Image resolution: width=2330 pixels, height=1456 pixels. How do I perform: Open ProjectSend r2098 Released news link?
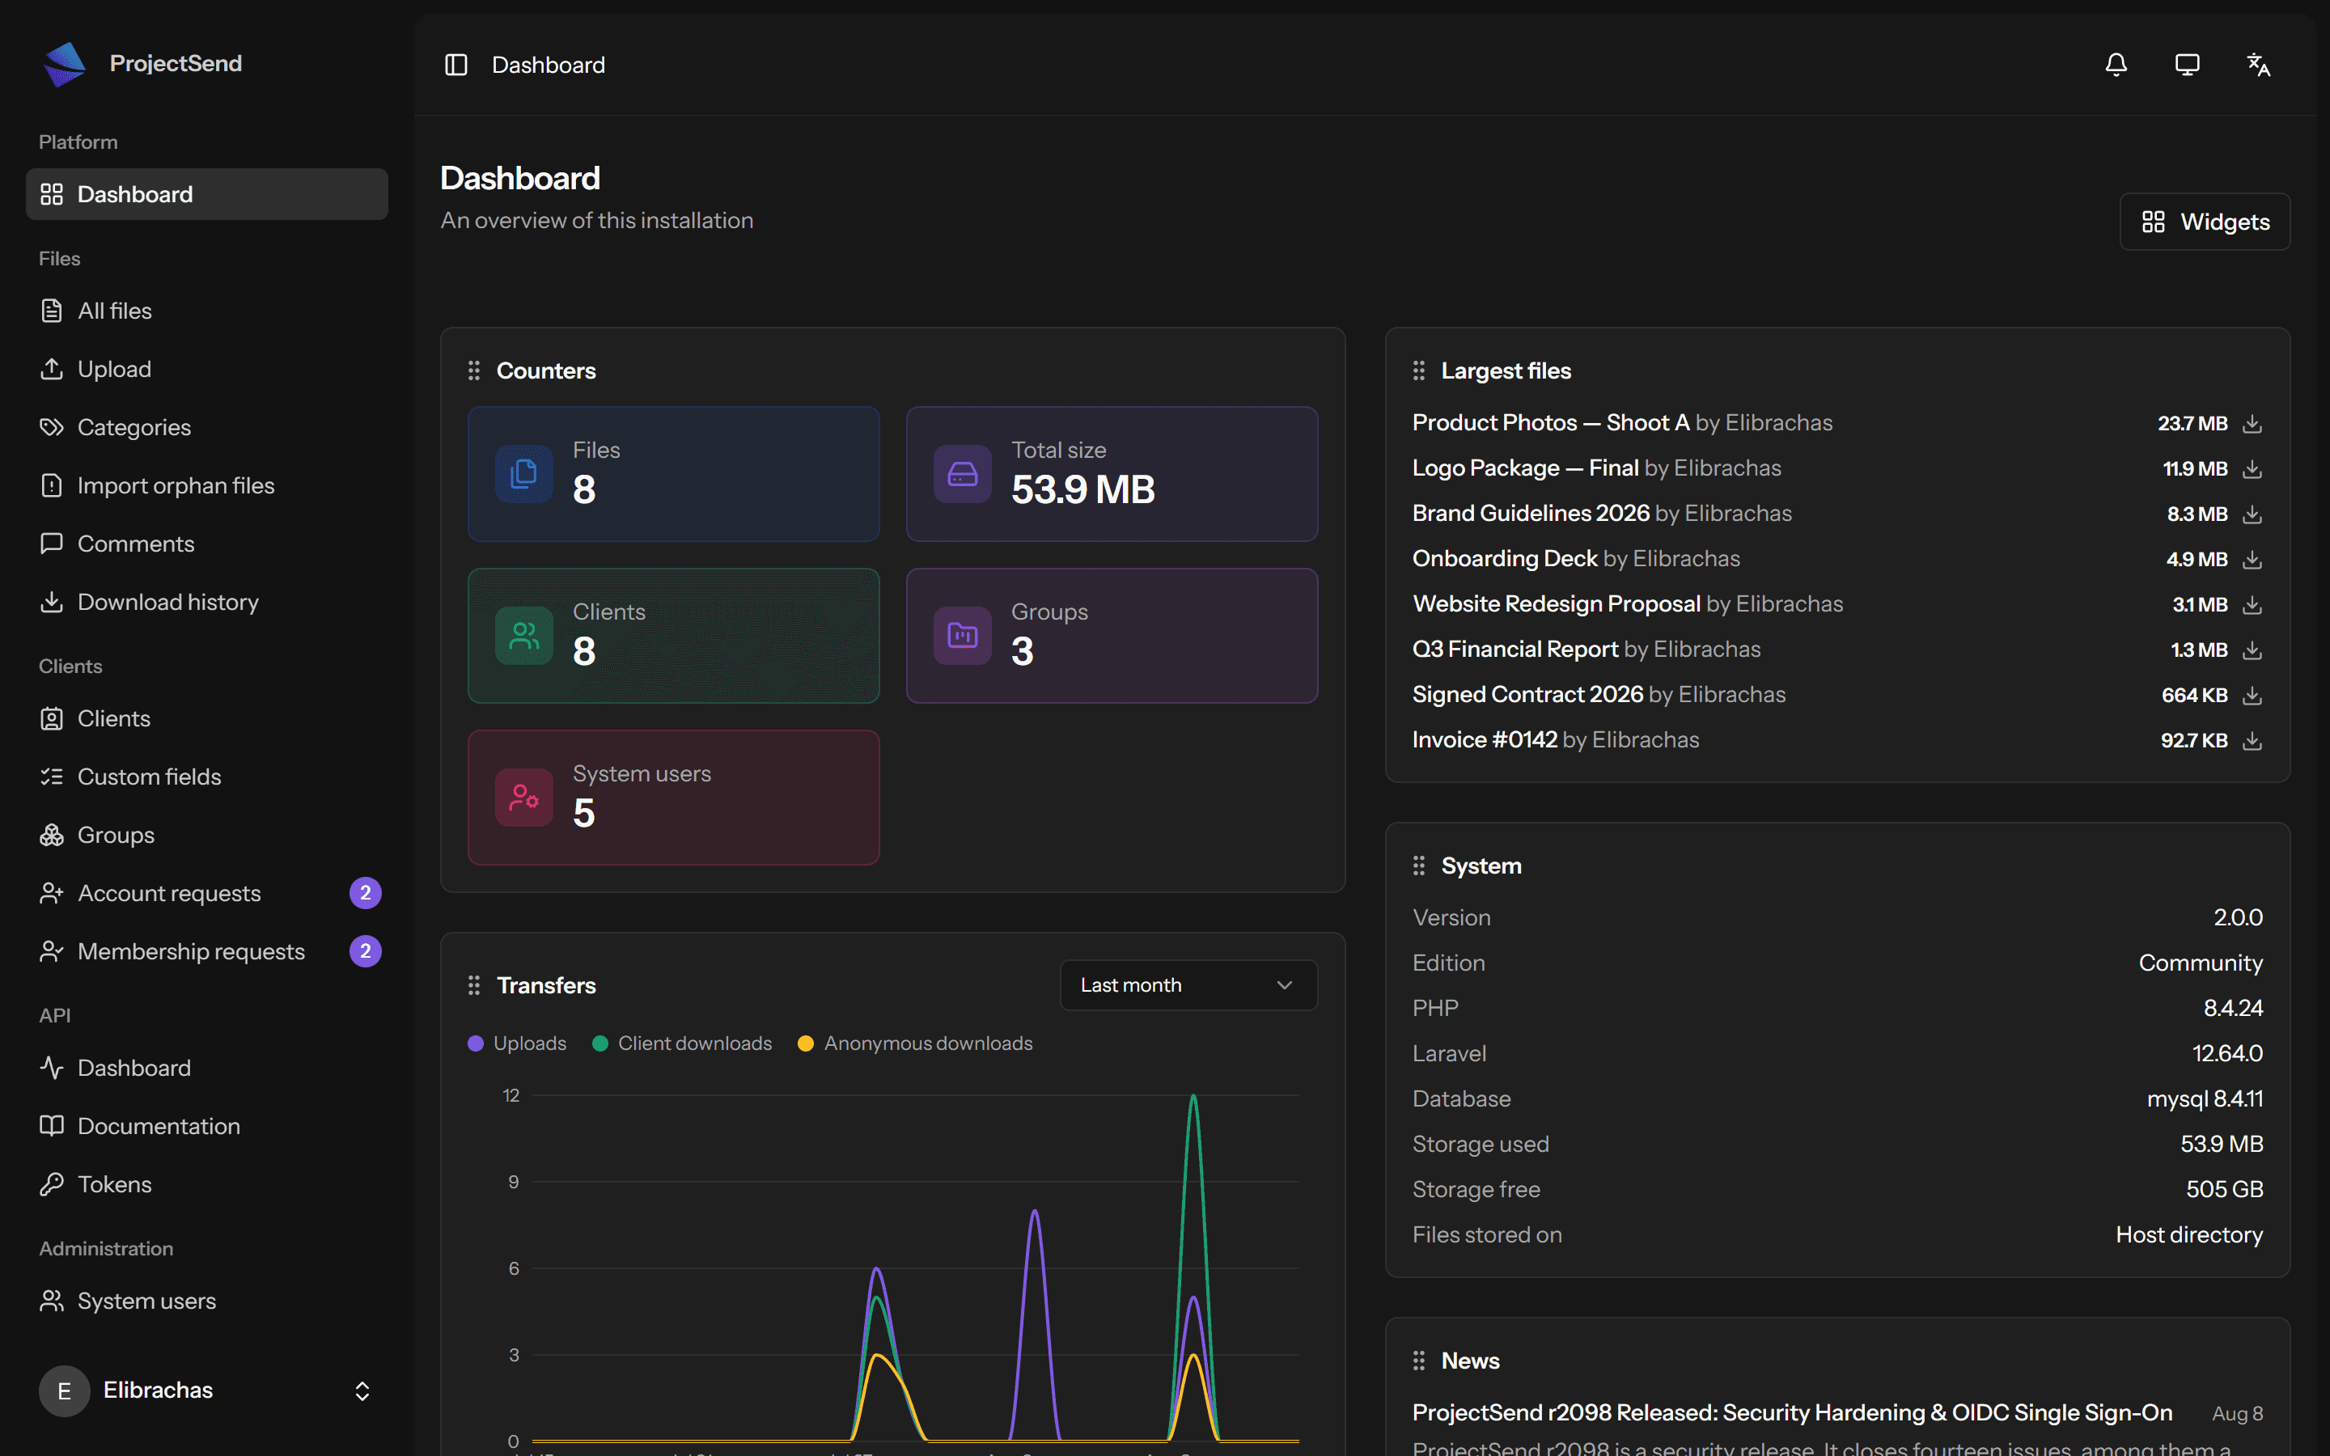1792,1412
